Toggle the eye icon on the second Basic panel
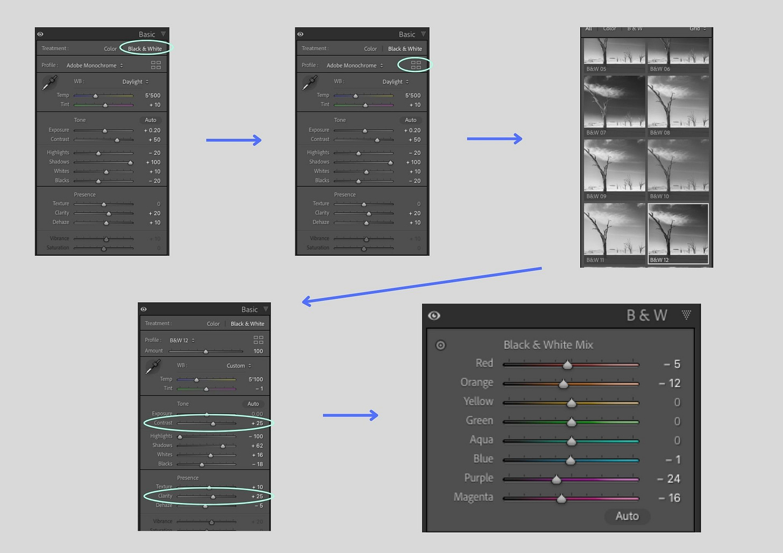This screenshot has height=553, width=783. pyautogui.click(x=300, y=34)
